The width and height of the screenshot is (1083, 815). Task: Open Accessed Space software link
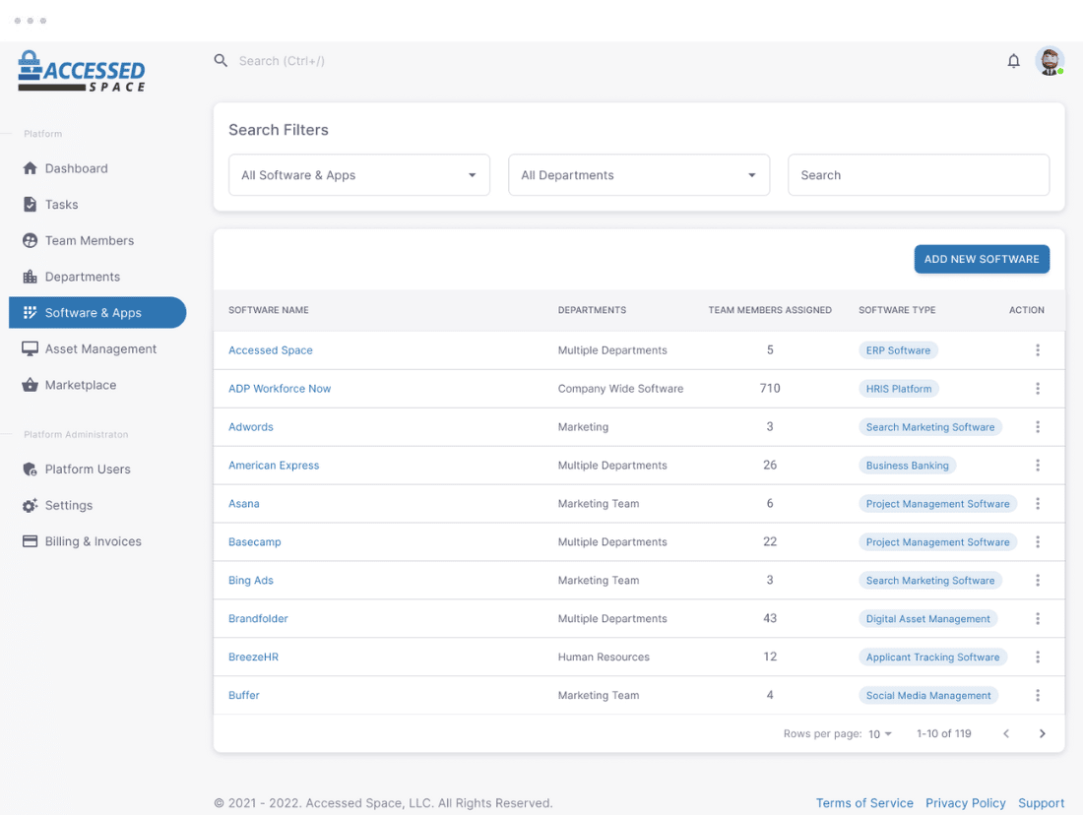(271, 350)
